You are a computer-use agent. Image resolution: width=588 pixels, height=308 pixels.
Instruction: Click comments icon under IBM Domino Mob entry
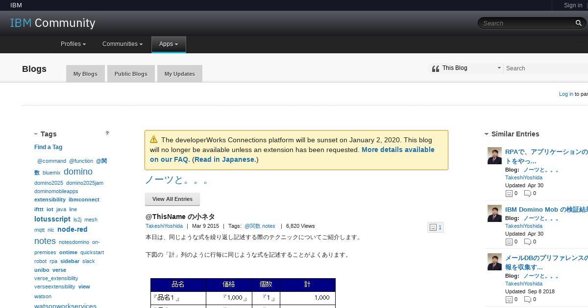pyautogui.click(x=528, y=242)
